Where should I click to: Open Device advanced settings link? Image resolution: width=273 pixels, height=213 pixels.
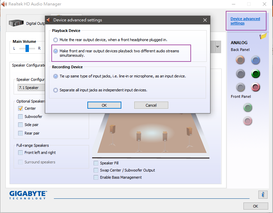245,21
